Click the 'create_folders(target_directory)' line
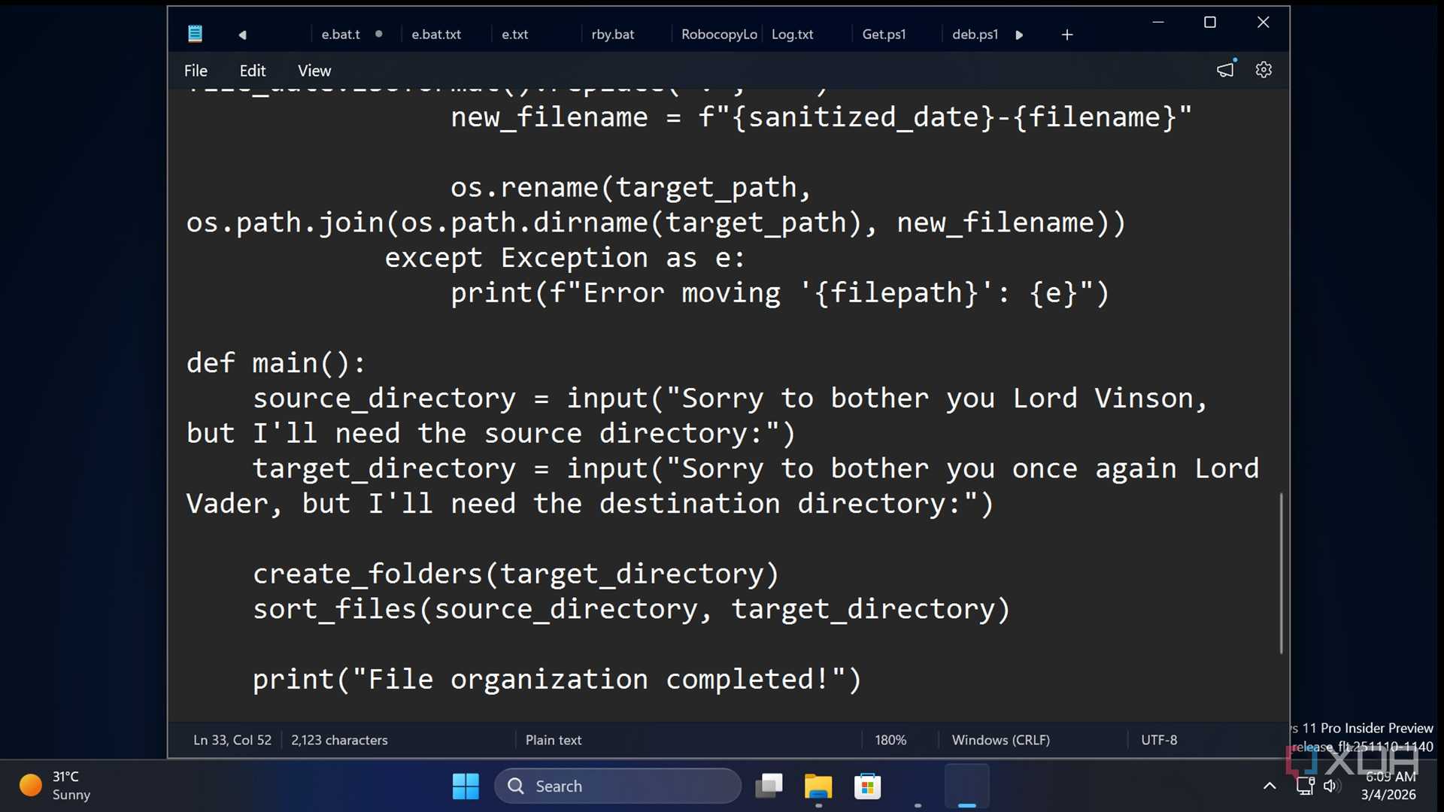1444x812 pixels. pos(516,574)
